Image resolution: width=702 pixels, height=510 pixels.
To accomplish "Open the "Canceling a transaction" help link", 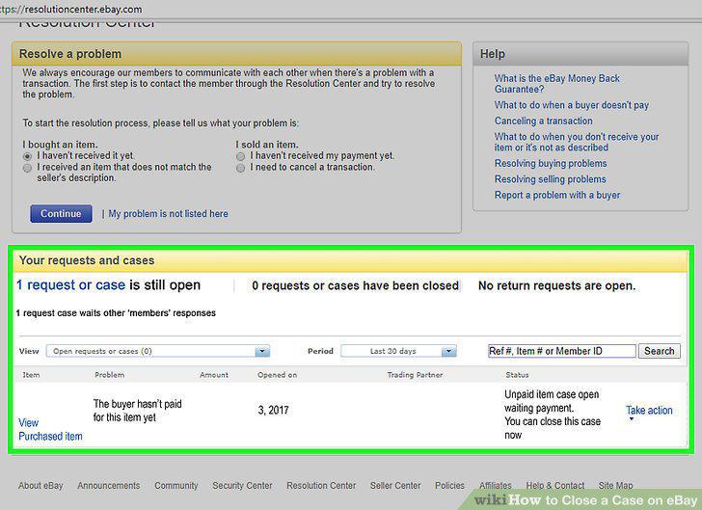I will pyautogui.click(x=543, y=121).
